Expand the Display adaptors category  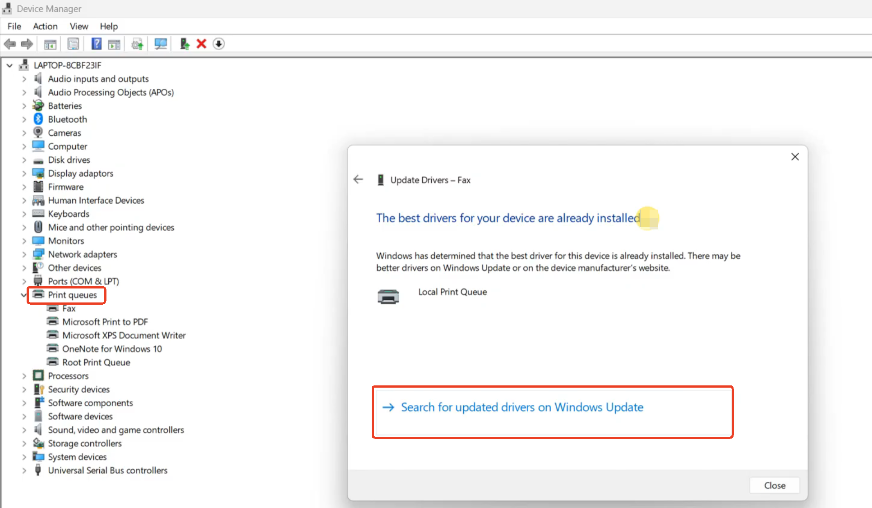tap(24, 174)
